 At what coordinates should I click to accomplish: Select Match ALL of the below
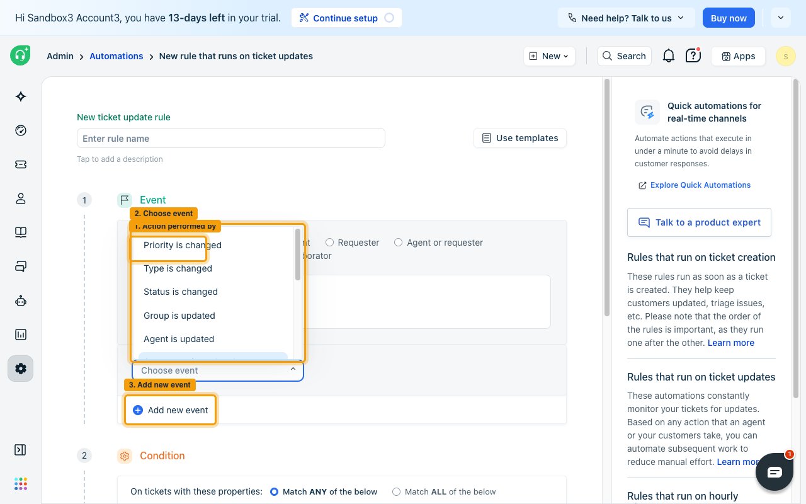396,491
